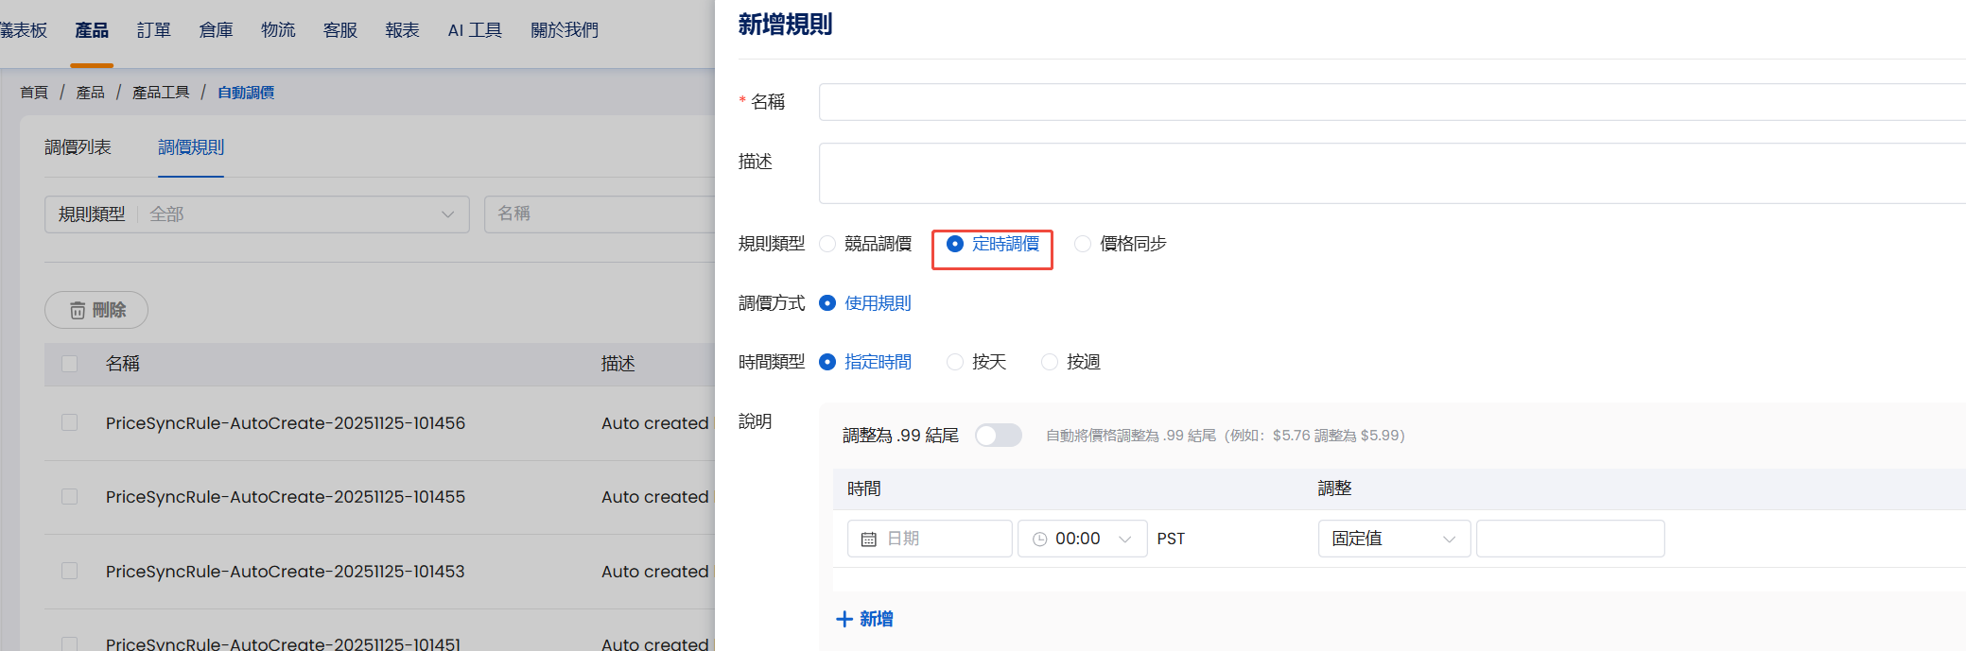Select the 價格同步 rule type
This screenshot has height=651, width=1966.
point(1083,244)
